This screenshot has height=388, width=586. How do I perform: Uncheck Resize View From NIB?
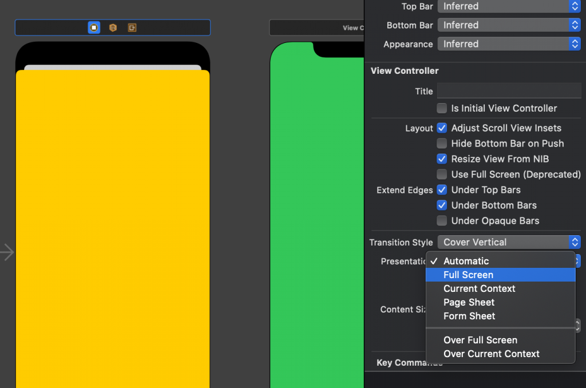442,159
